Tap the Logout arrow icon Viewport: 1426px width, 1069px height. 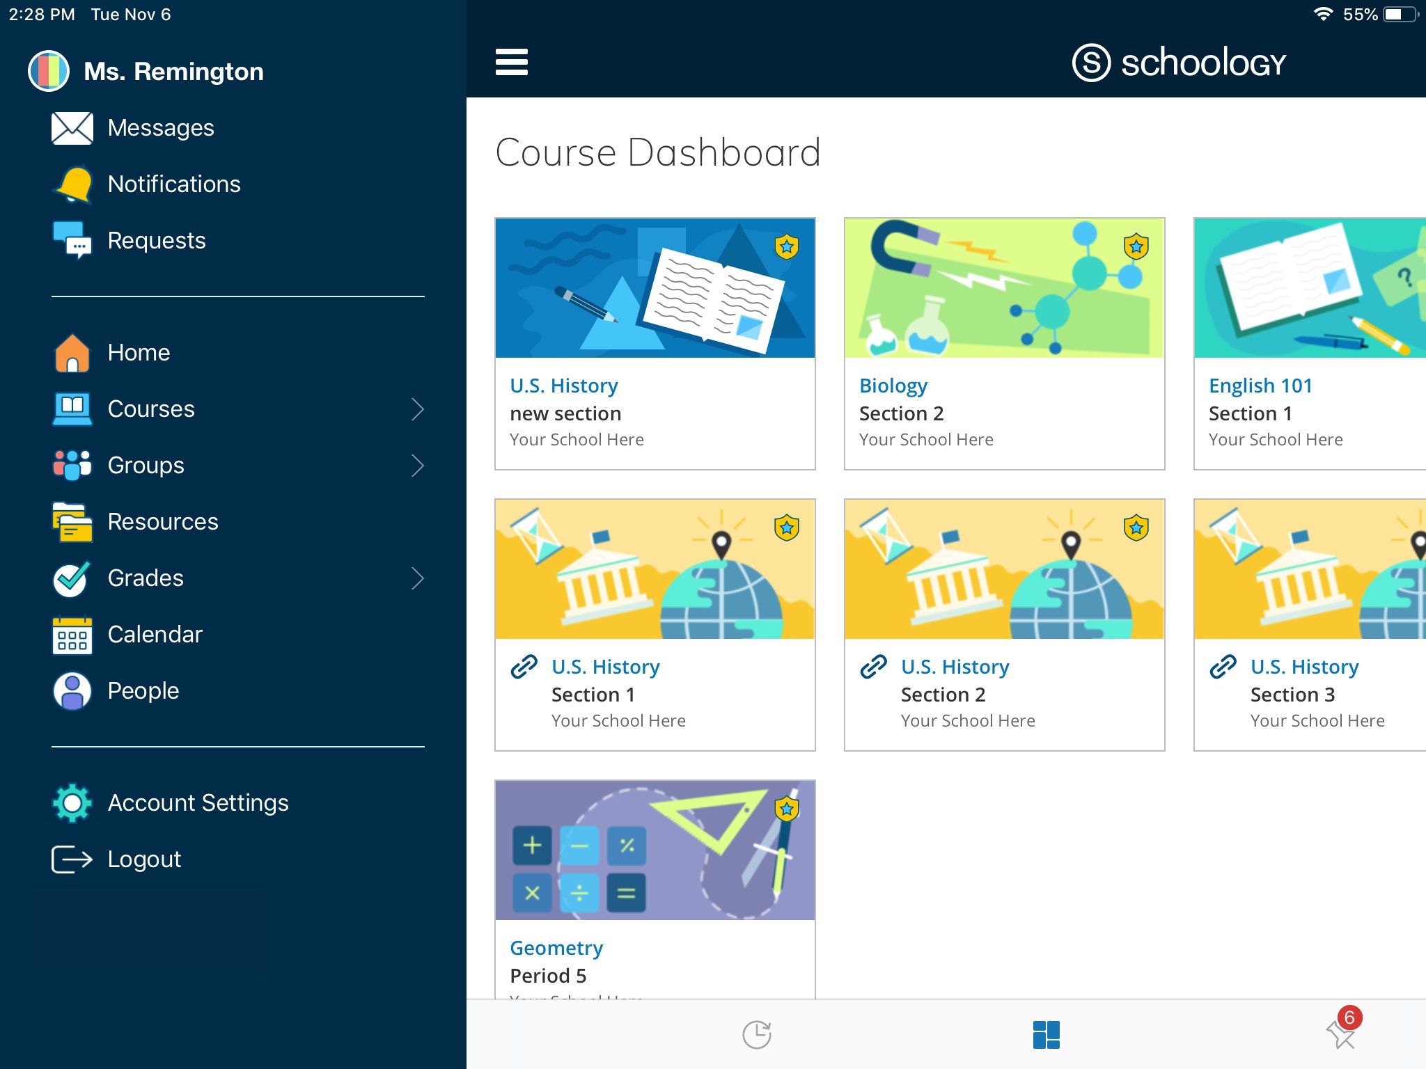coord(72,860)
